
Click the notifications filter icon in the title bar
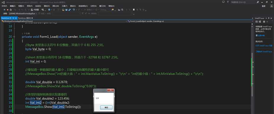pyautogui.click(x=228, y=2)
